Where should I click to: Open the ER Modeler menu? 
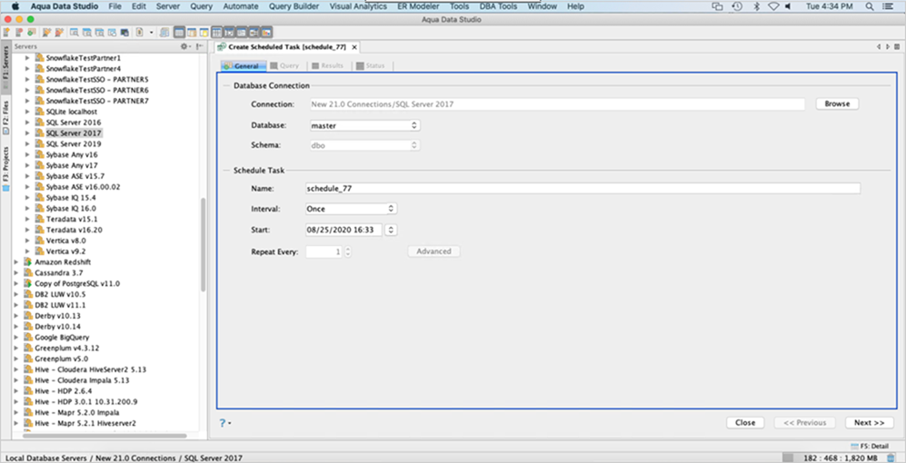(418, 6)
